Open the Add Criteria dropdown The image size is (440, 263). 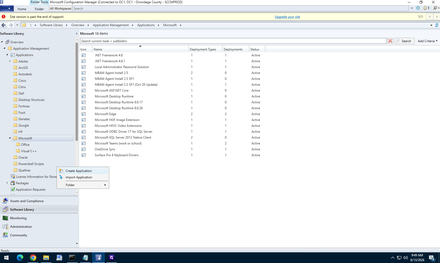tap(427, 41)
